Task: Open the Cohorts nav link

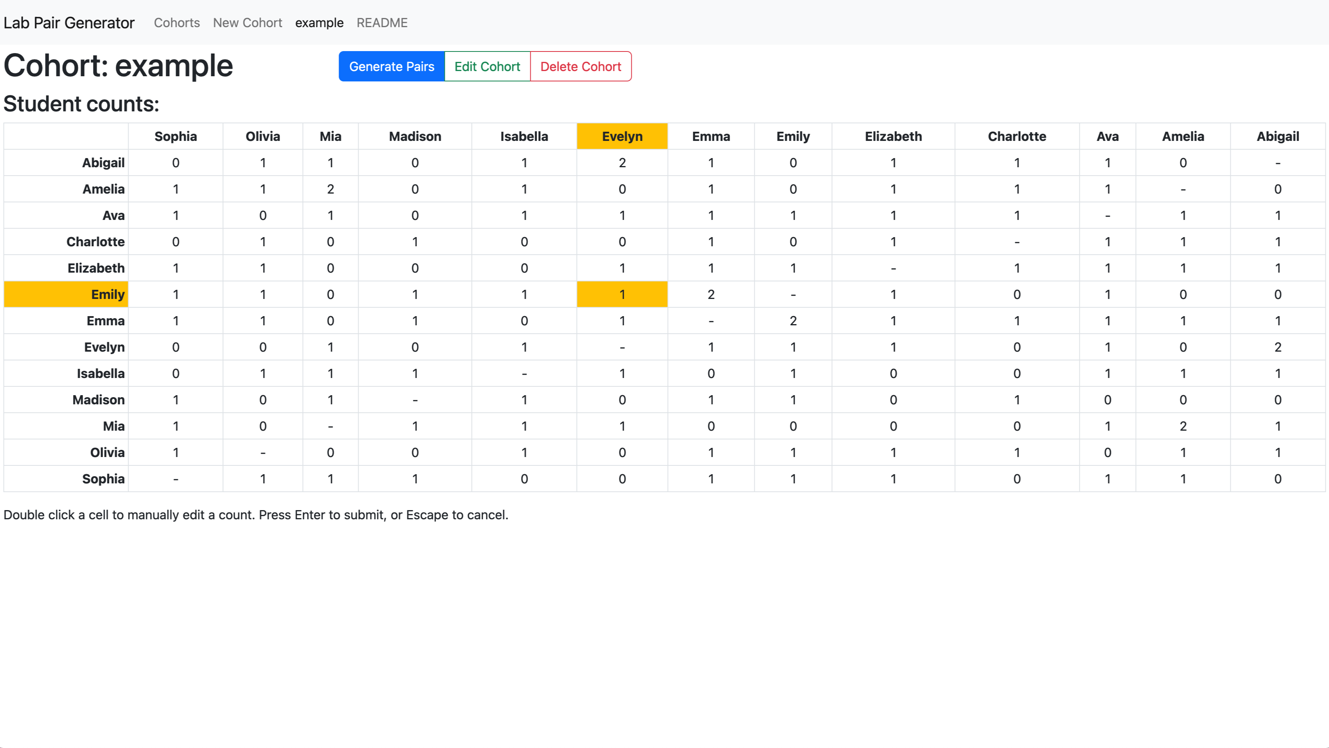Action: tap(177, 23)
